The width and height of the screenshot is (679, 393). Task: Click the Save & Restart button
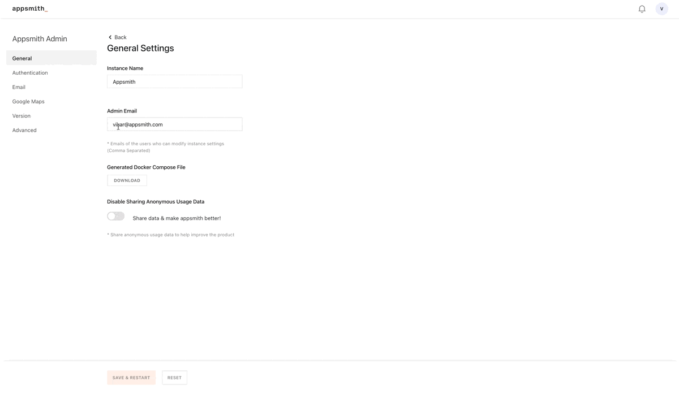point(131,378)
